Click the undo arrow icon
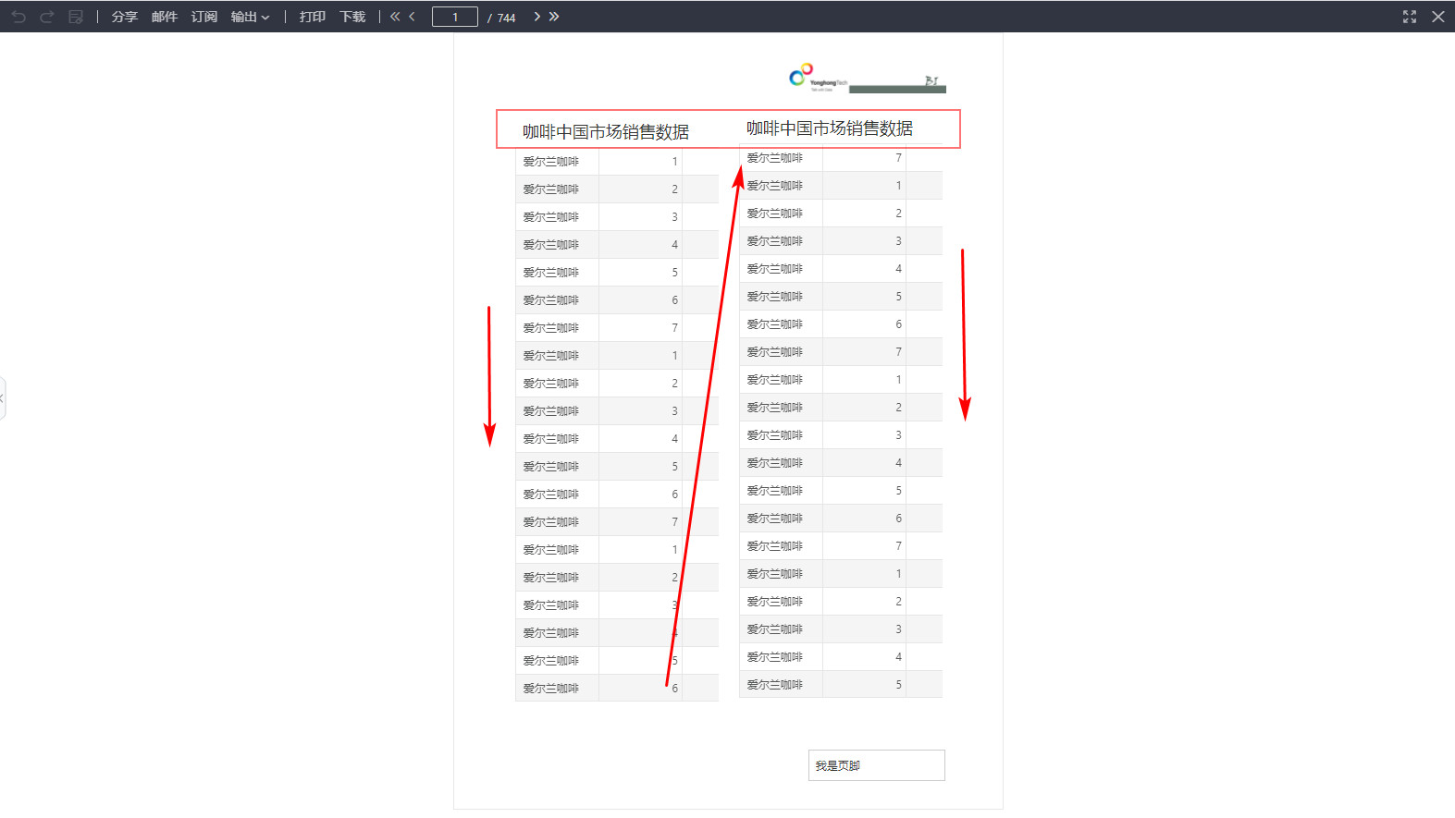This screenshot has height=818, width=1455. tap(18, 17)
